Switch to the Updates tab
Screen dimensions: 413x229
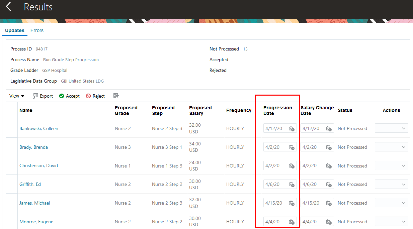point(15,30)
